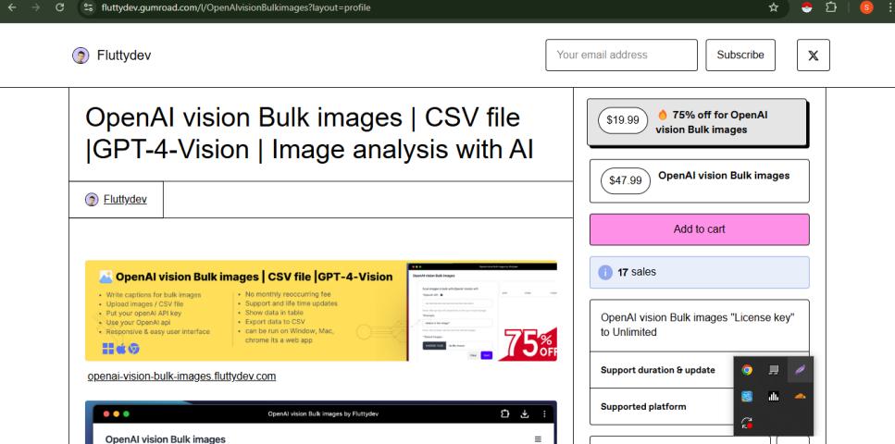Click the bar-chart audio tray icon
895x444 pixels.
[x=773, y=395]
